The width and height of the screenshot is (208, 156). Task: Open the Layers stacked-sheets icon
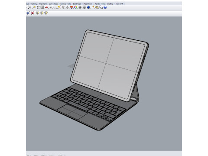pos(72,7)
